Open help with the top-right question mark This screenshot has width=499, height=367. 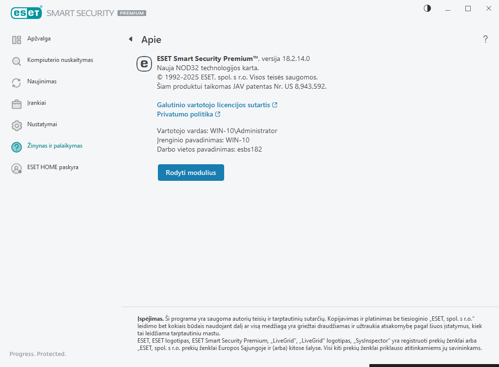point(485,39)
